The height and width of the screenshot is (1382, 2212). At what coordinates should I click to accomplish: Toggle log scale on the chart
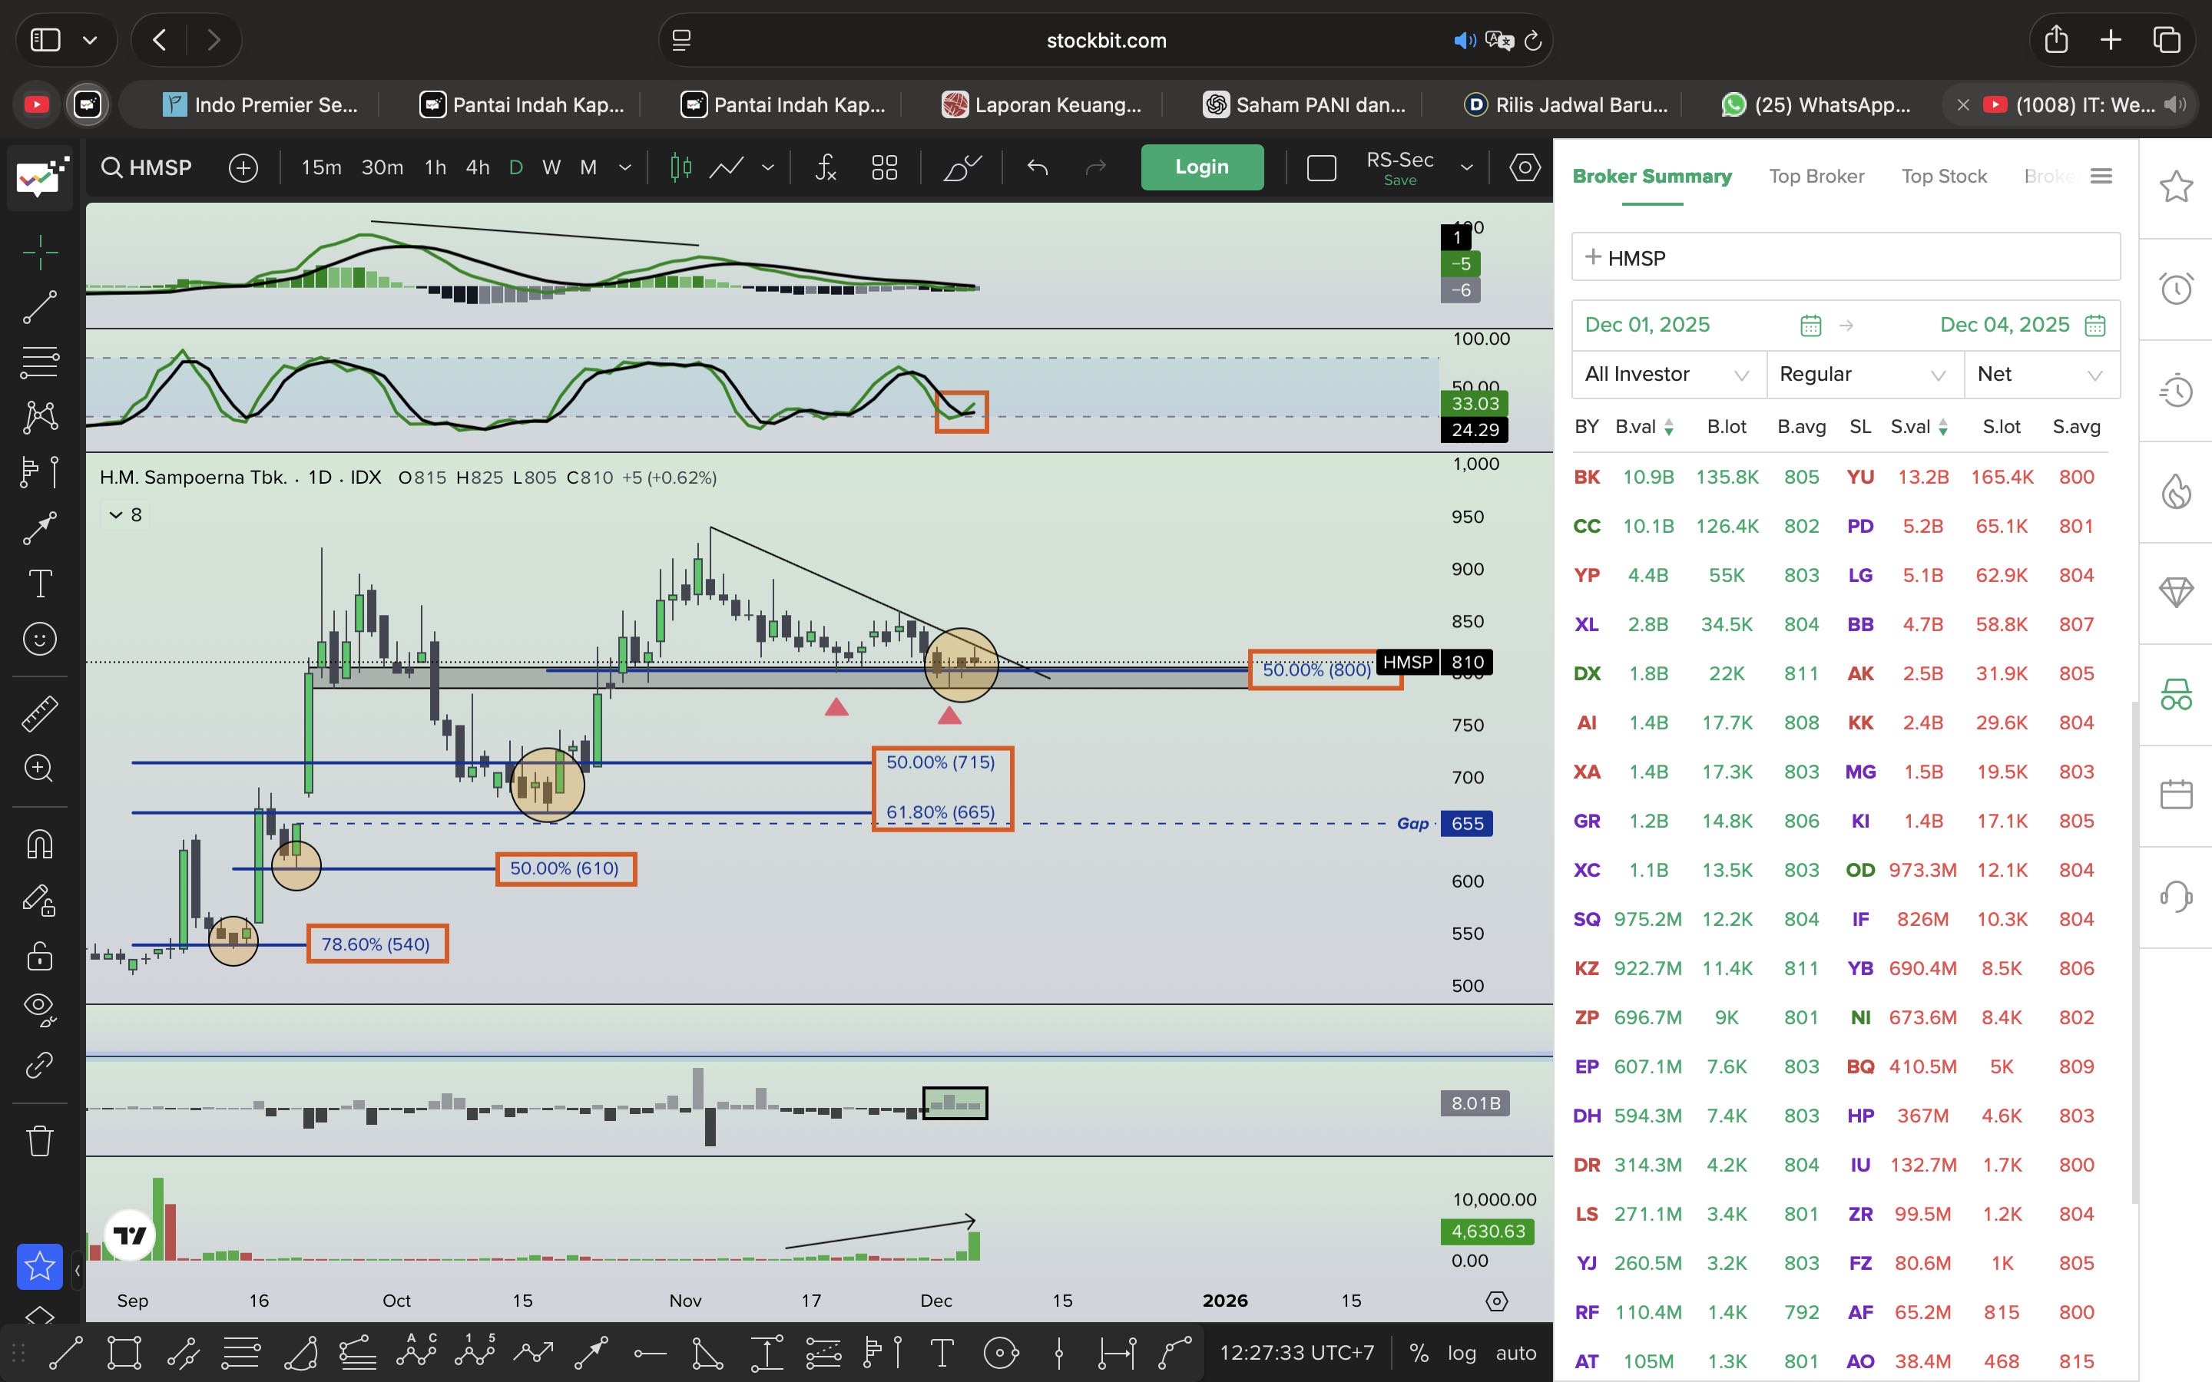[x=1461, y=1353]
